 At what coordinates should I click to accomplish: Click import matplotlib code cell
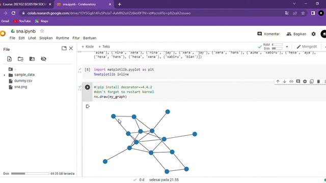[204, 72]
